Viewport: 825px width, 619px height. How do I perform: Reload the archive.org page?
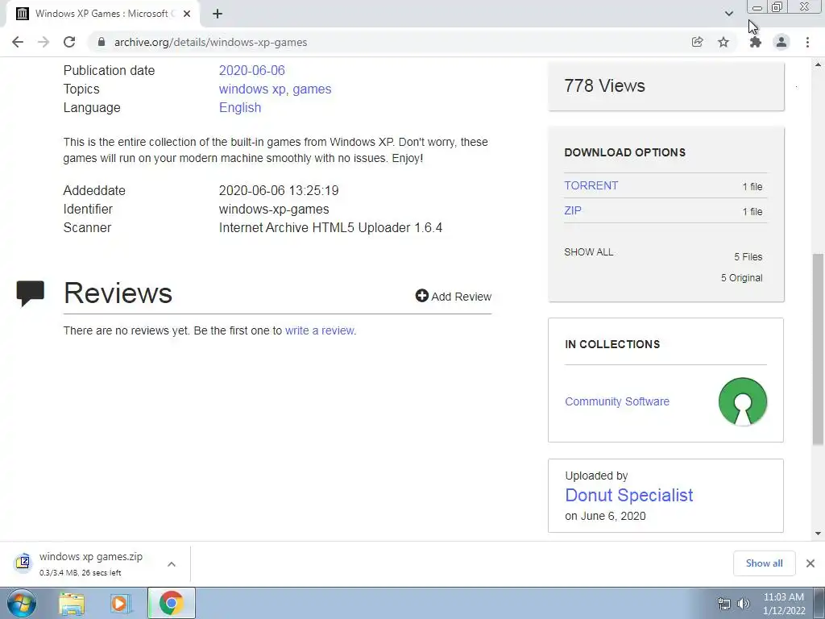(x=69, y=42)
